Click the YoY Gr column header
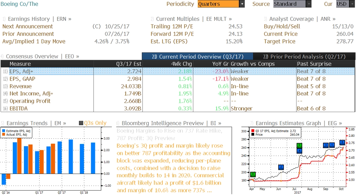The height and width of the screenshot is (195, 356). click(x=211, y=64)
